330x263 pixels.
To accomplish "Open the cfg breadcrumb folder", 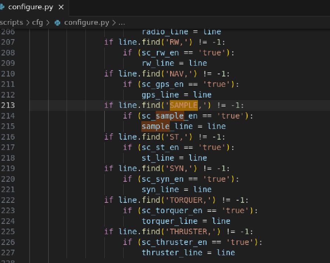I will click(37, 23).
